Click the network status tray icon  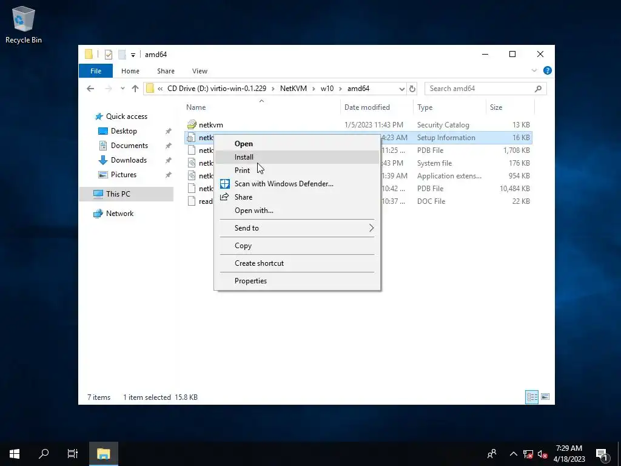coord(528,454)
